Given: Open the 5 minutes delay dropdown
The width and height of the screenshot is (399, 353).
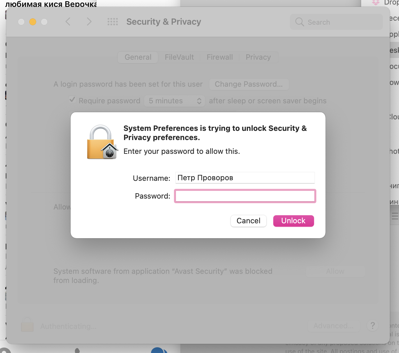Looking at the screenshot, I should (175, 101).
